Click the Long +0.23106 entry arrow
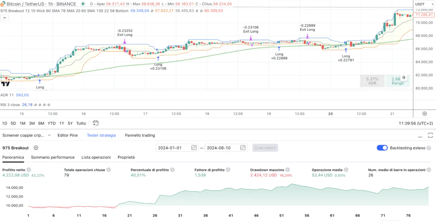The height and width of the screenshot is (221, 436). pos(158,59)
